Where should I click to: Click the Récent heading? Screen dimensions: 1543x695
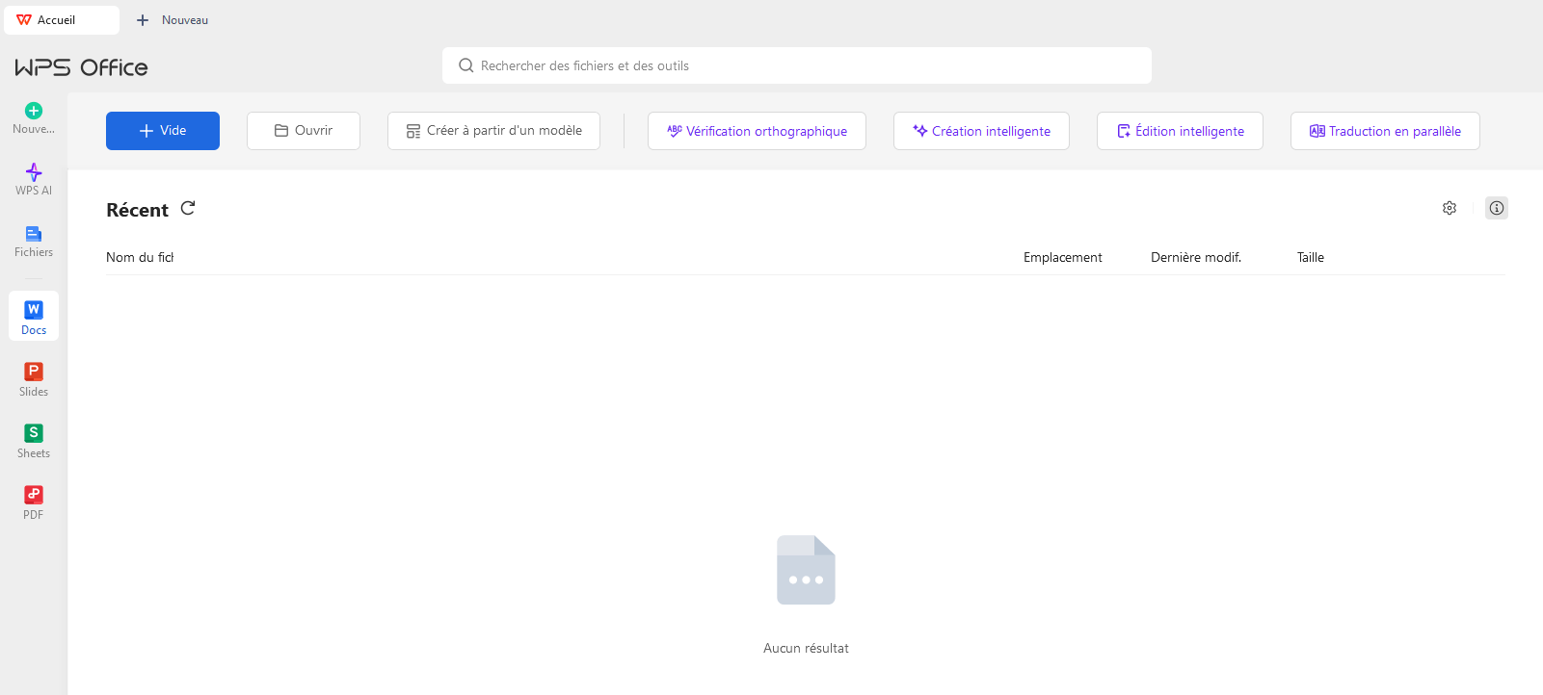pos(137,210)
